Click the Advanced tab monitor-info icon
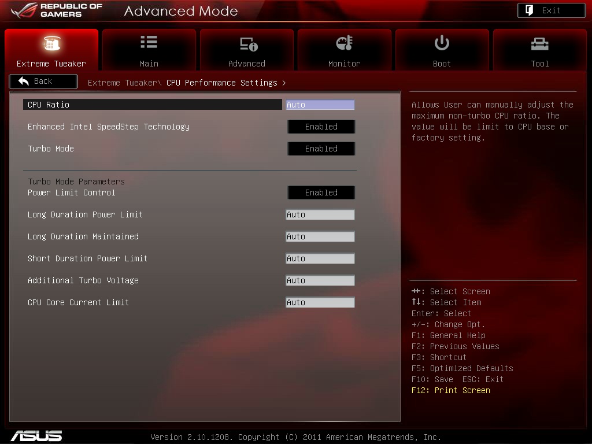This screenshot has width=592, height=444. click(249, 44)
